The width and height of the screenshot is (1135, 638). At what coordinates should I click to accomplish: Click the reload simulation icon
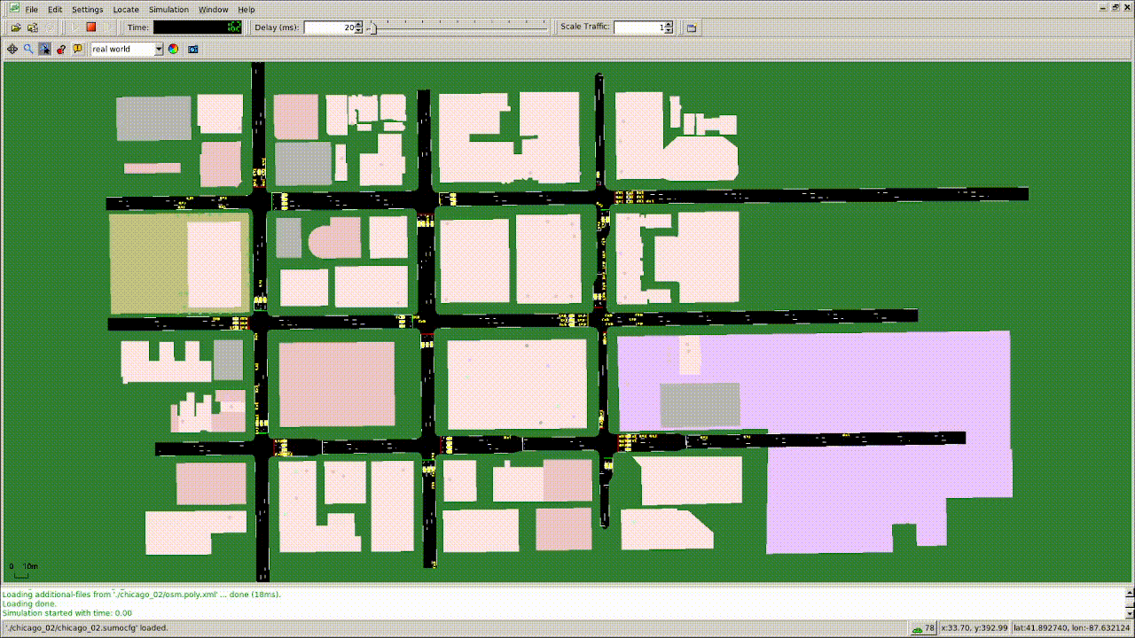tap(33, 27)
